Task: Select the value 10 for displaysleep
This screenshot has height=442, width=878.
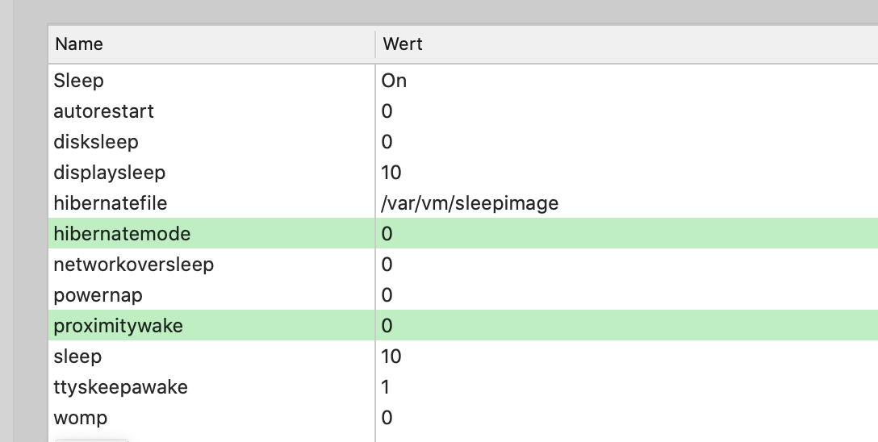Action: tap(391, 173)
